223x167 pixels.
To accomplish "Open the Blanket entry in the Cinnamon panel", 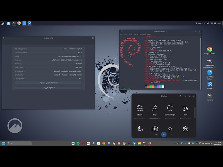I will 29,23.
